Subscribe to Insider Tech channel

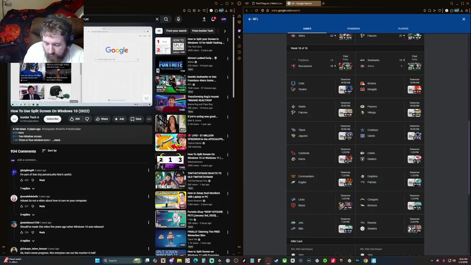(x=52, y=119)
